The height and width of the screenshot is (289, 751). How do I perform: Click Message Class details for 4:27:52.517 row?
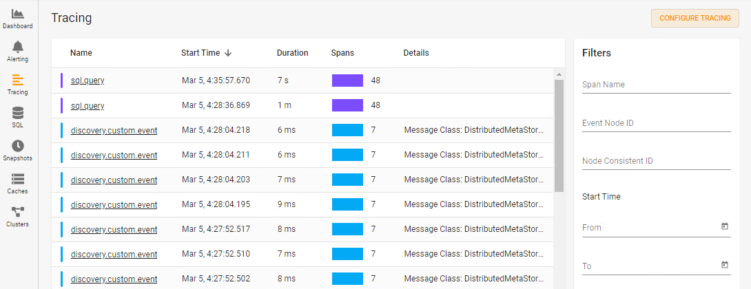coord(474,230)
